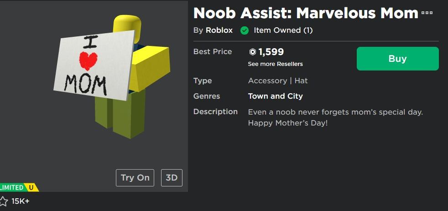
Task: Open the See more Resellers link
Action: point(275,64)
